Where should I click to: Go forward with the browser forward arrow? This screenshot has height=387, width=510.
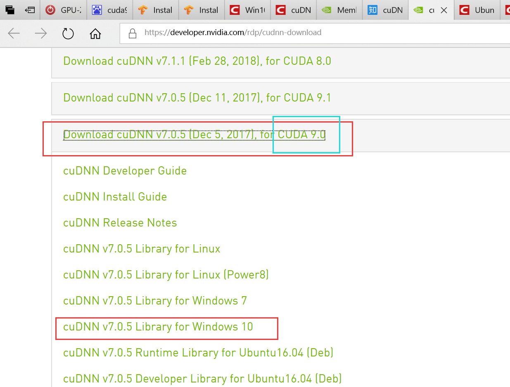point(41,33)
